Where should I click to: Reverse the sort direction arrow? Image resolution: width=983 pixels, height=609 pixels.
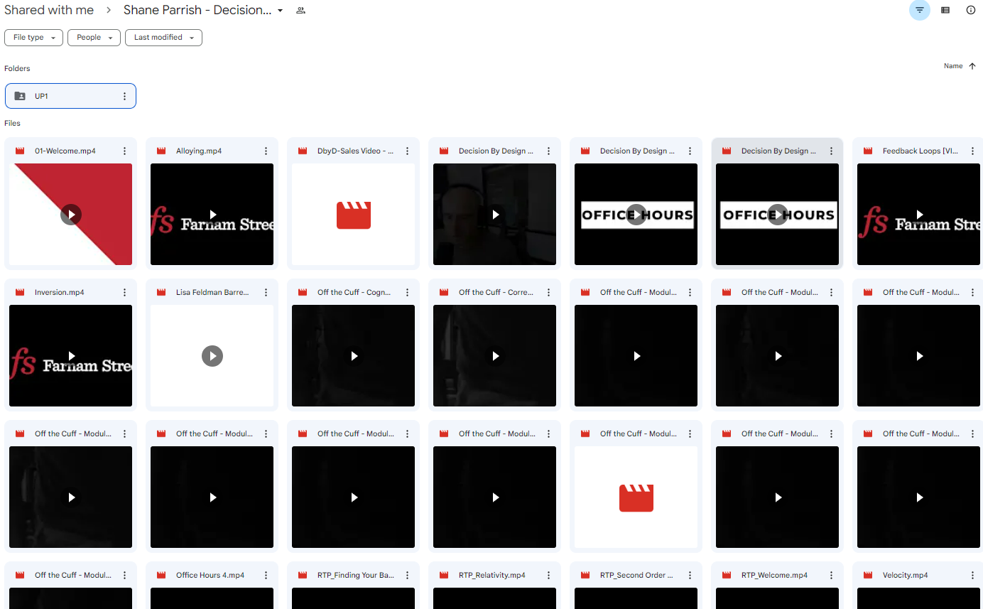(972, 66)
